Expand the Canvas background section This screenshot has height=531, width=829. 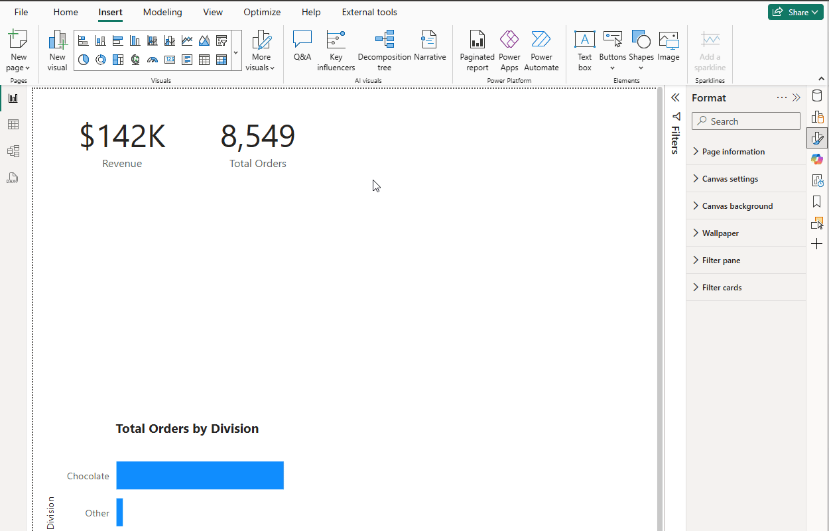pos(746,206)
